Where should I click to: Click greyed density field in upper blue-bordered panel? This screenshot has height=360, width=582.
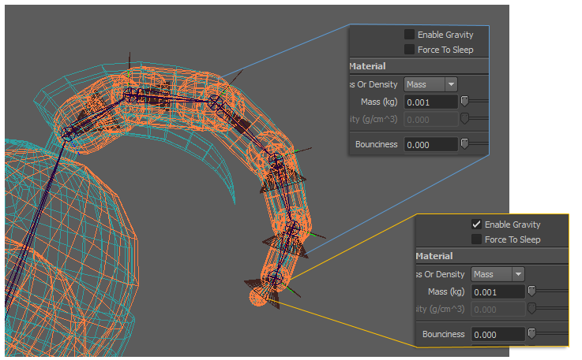[x=431, y=120]
